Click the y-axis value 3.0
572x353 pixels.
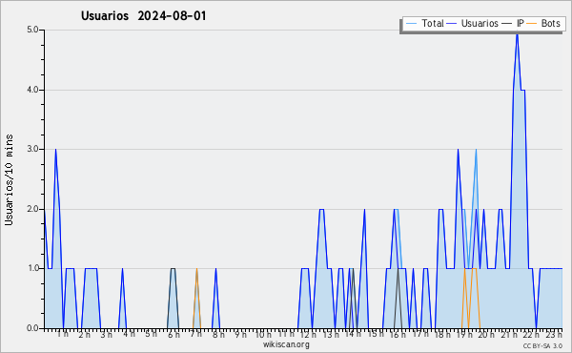point(32,149)
